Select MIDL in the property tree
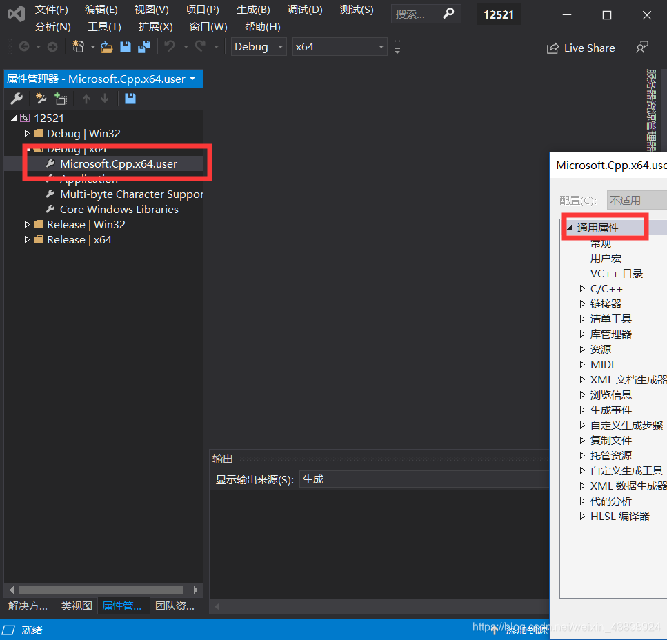Viewport: 667px width, 640px height. pos(603,364)
